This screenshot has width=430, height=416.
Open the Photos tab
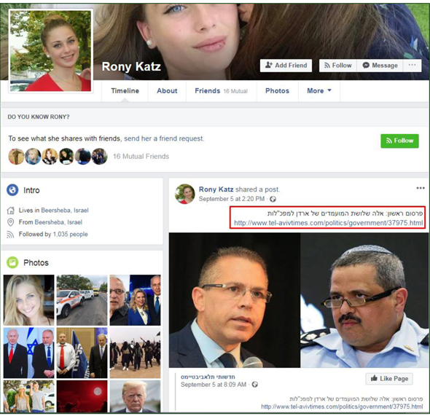(277, 91)
